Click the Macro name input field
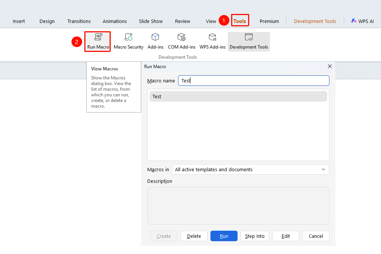 tap(254, 81)
